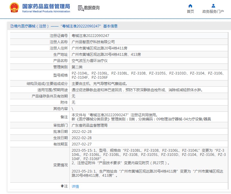Click product name 空气波压力循环治疗仪
This screenshot has height=194, width=231.
[89, 60]
